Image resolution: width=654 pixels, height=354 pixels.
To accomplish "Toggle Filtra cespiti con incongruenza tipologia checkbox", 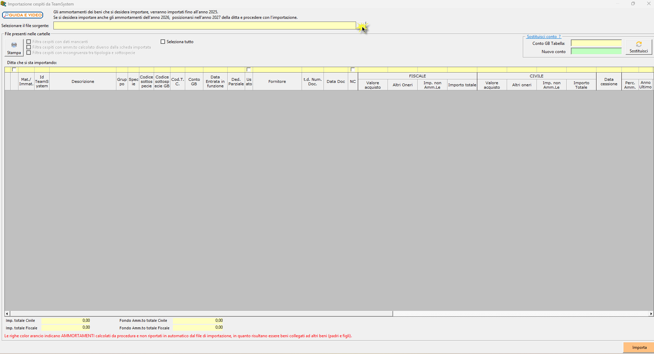I will point(29,53).
